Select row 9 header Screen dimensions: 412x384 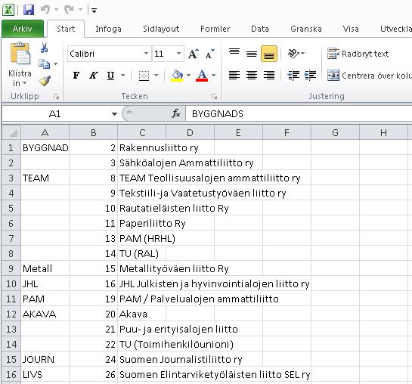11,268
